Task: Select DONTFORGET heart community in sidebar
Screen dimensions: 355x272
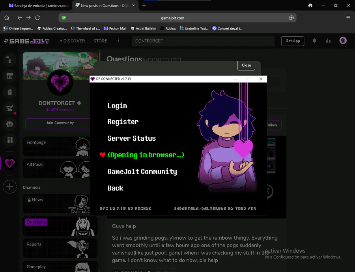Action: coord(9,163)
